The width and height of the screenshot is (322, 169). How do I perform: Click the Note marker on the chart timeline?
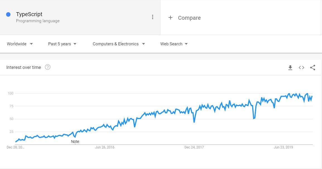[x=75, y=141]
